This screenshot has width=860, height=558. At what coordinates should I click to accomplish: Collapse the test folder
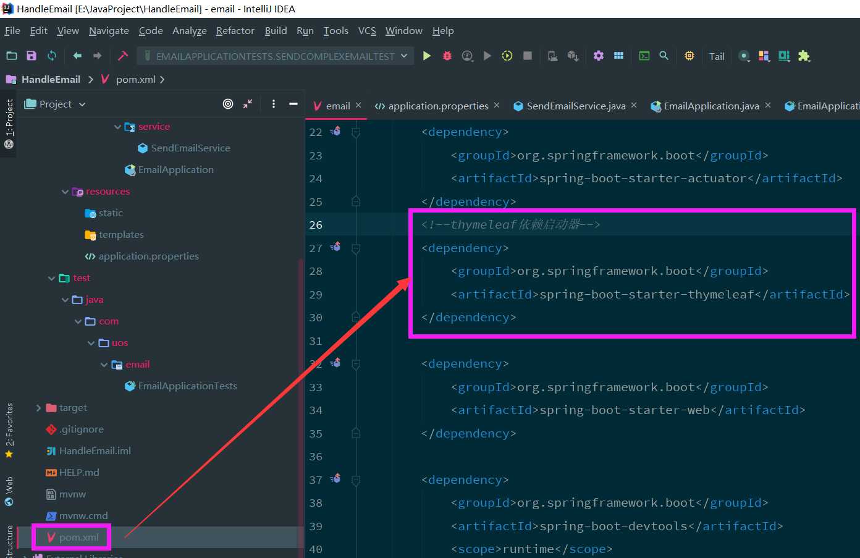click(52, 278)
